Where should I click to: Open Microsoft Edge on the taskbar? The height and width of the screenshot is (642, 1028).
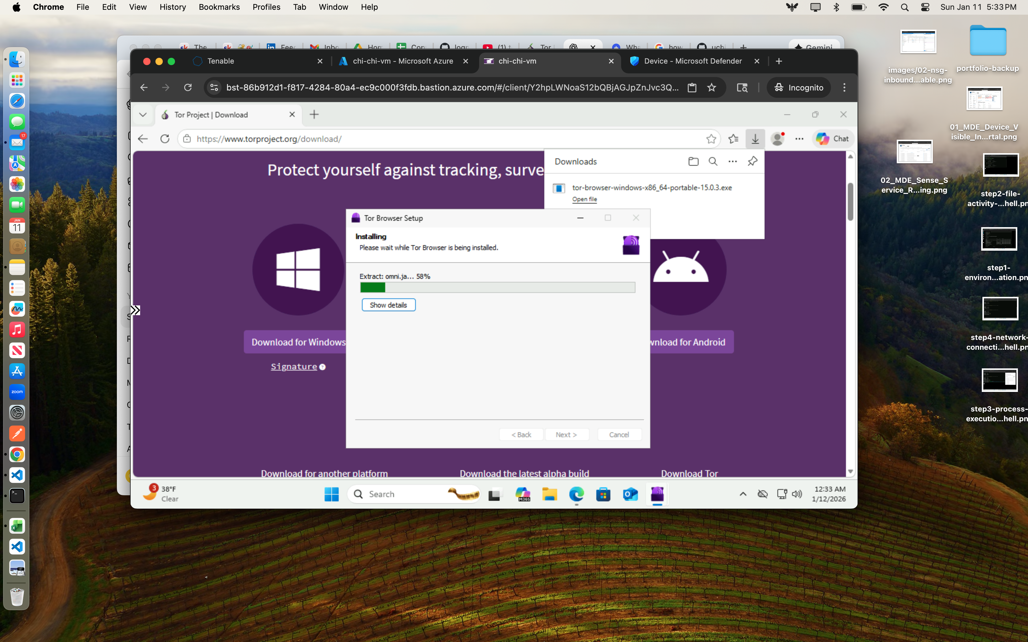pyautogui.click(x=576, y=494)
